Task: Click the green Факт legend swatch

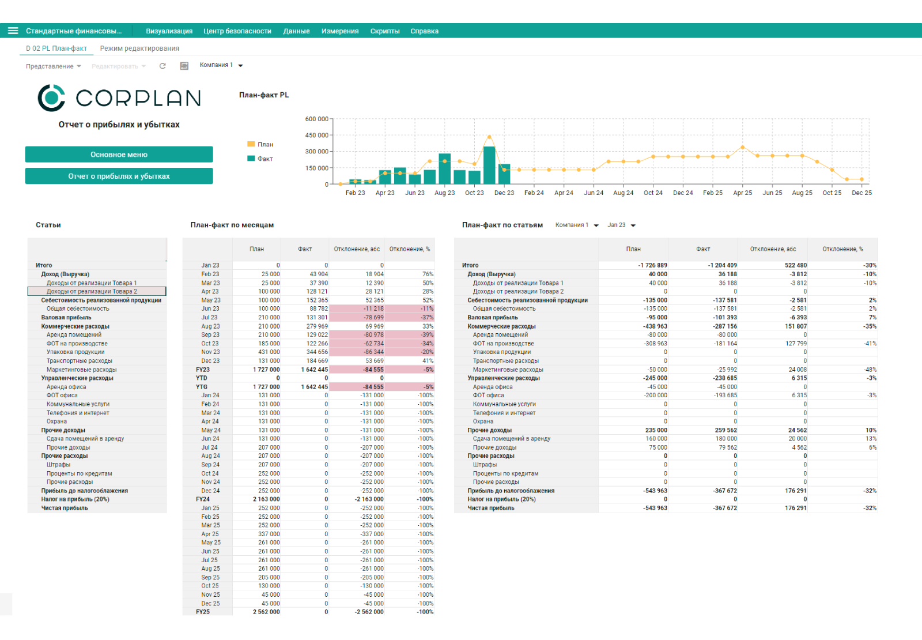Action: pos(251,159)
